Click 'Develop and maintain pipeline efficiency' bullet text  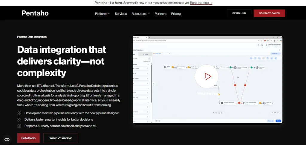click(72, 113)
